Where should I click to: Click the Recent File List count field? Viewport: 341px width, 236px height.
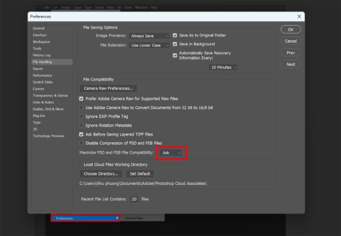pos(134,199)
